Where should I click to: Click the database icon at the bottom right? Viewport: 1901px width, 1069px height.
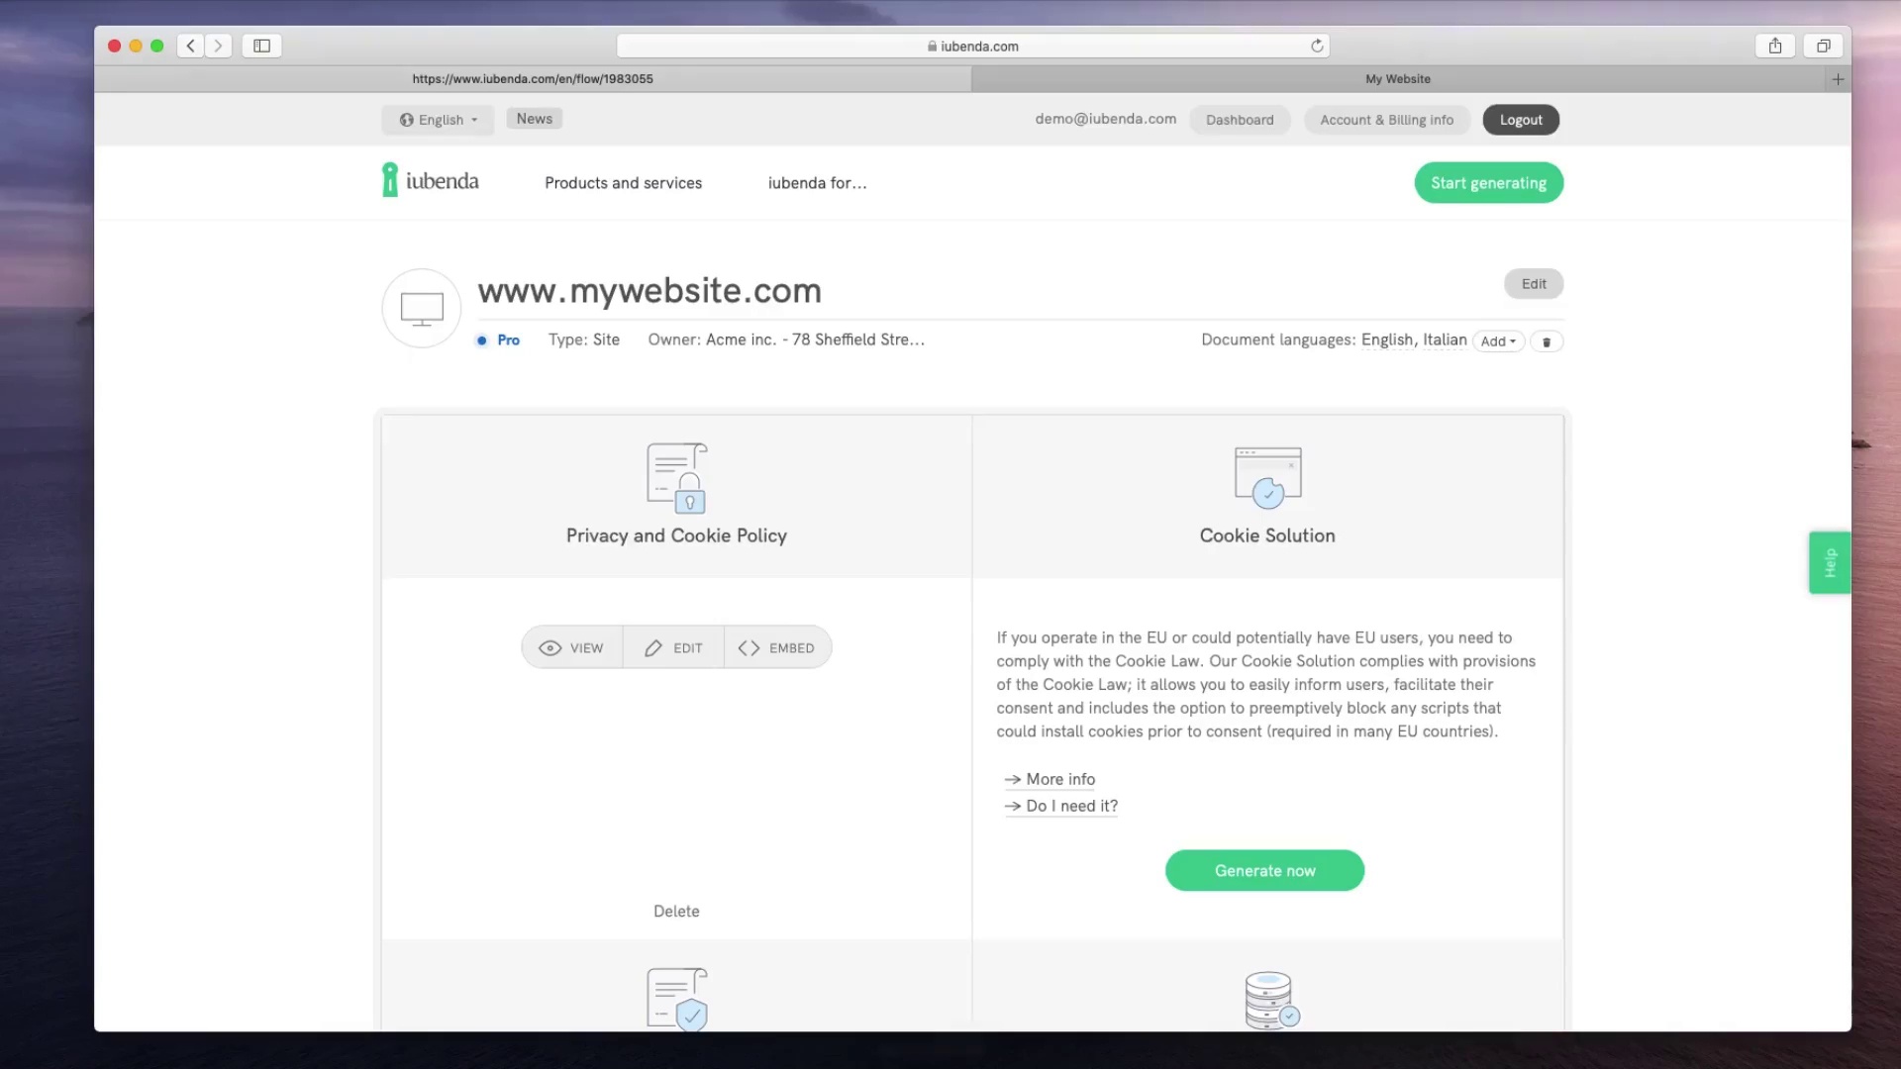(1270, 1000)
